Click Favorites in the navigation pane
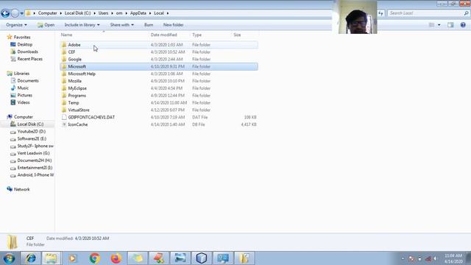This screenshot has height=265, width=471. coord(22,38)
